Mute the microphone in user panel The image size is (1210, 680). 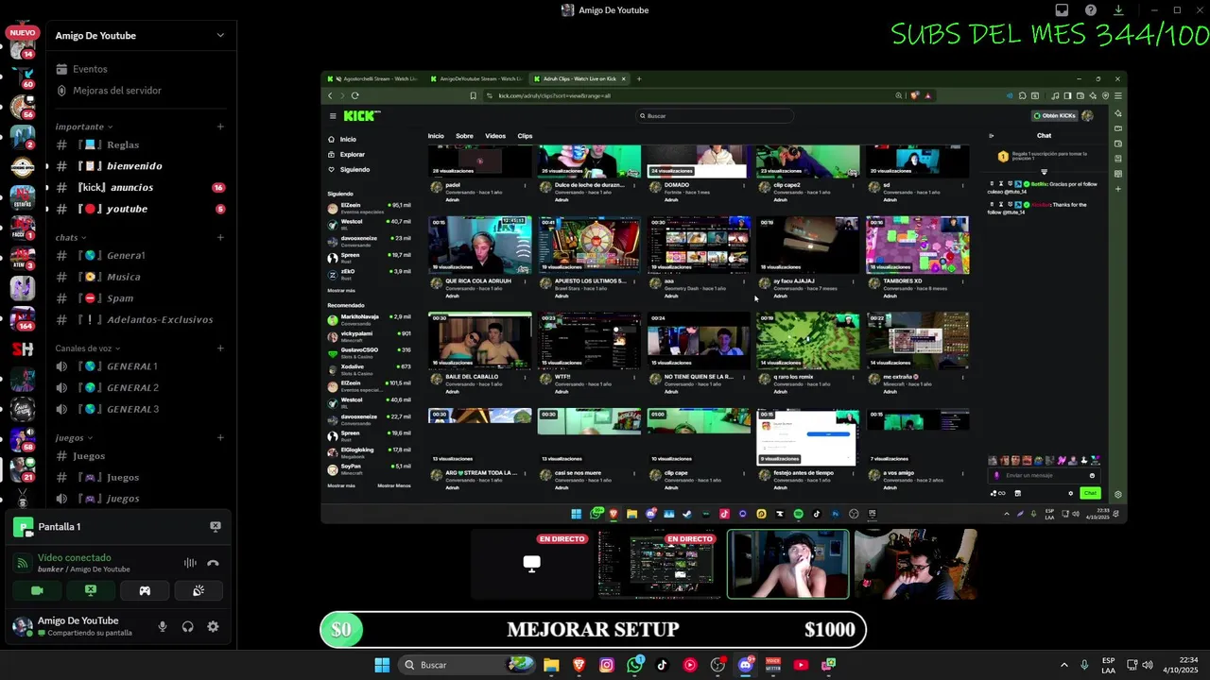pyautogui.click(x=163, y=626)
